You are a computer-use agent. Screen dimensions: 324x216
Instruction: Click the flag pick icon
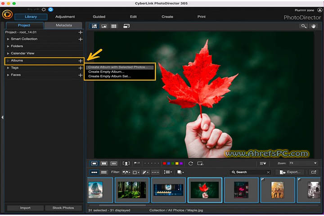pos(135,163)
